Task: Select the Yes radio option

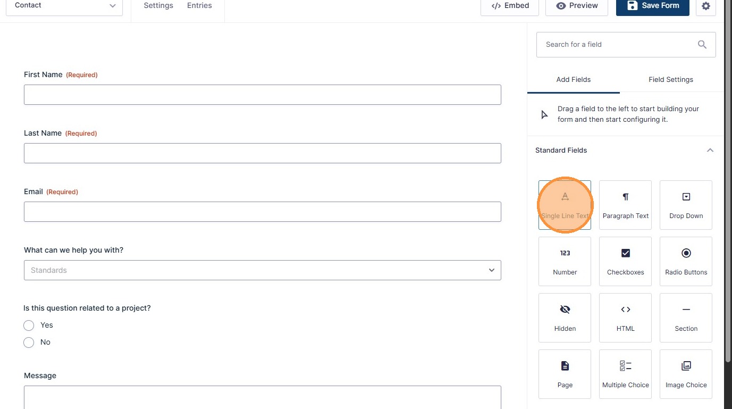Action: click(29, 325)
